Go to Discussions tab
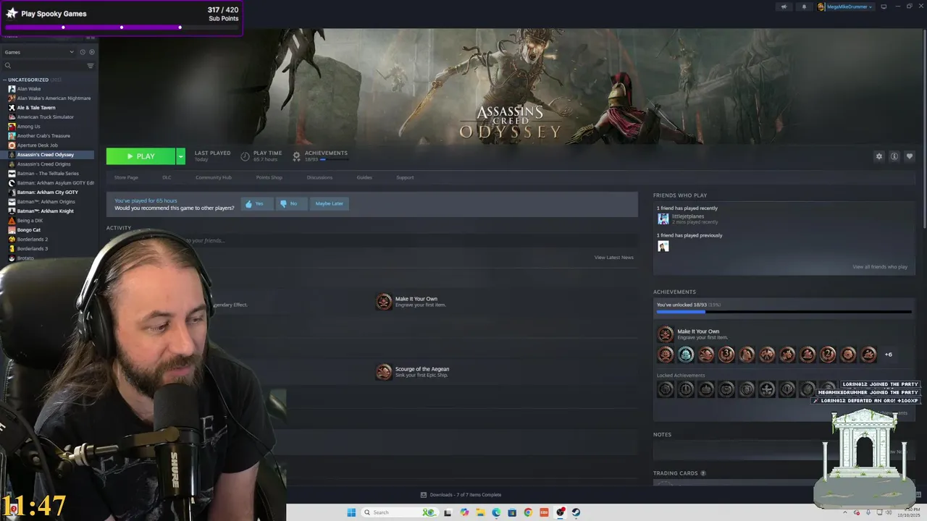Viewport: 927px width, 521px height. 319,177
